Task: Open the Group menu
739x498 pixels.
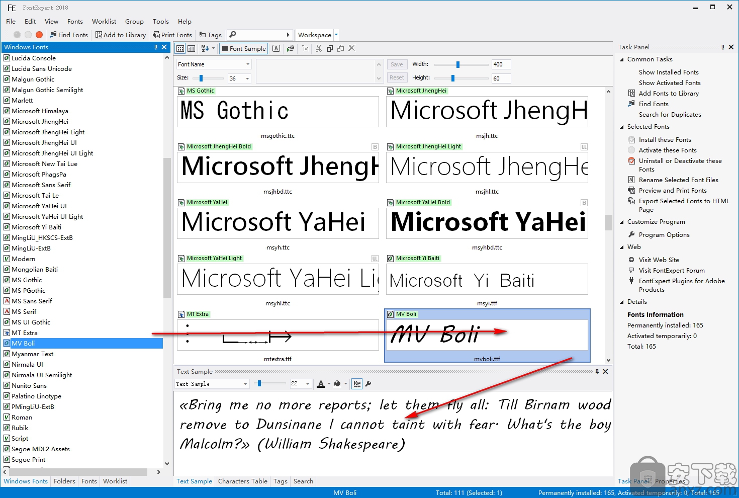Action: pyautogui.click(x=134, y=21)
